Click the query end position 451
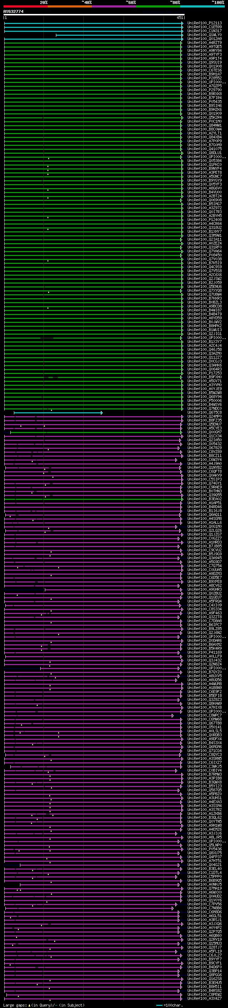 180,18
